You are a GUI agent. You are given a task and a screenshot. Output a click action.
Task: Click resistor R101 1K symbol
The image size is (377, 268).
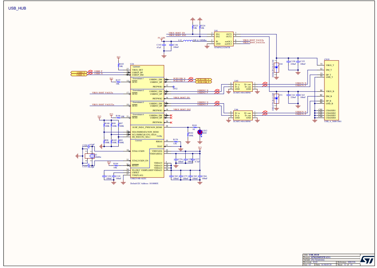coord(195,127)
